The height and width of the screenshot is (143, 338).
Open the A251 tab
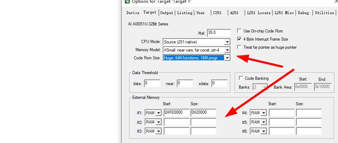point(234,13)
